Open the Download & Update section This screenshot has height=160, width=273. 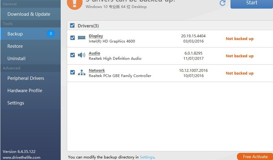pos(29,14)
